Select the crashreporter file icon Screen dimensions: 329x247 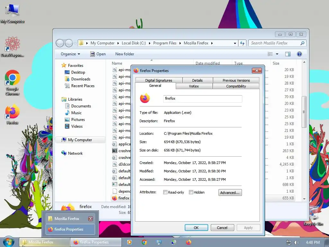coord(115,151)
